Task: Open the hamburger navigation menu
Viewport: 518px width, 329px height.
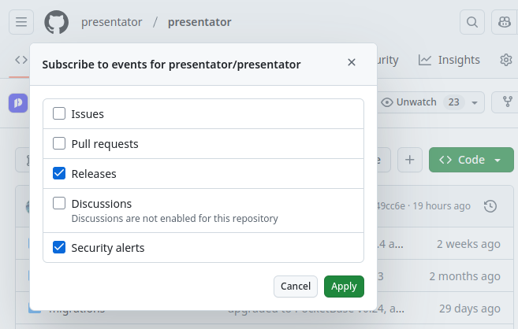Action: 21,22
